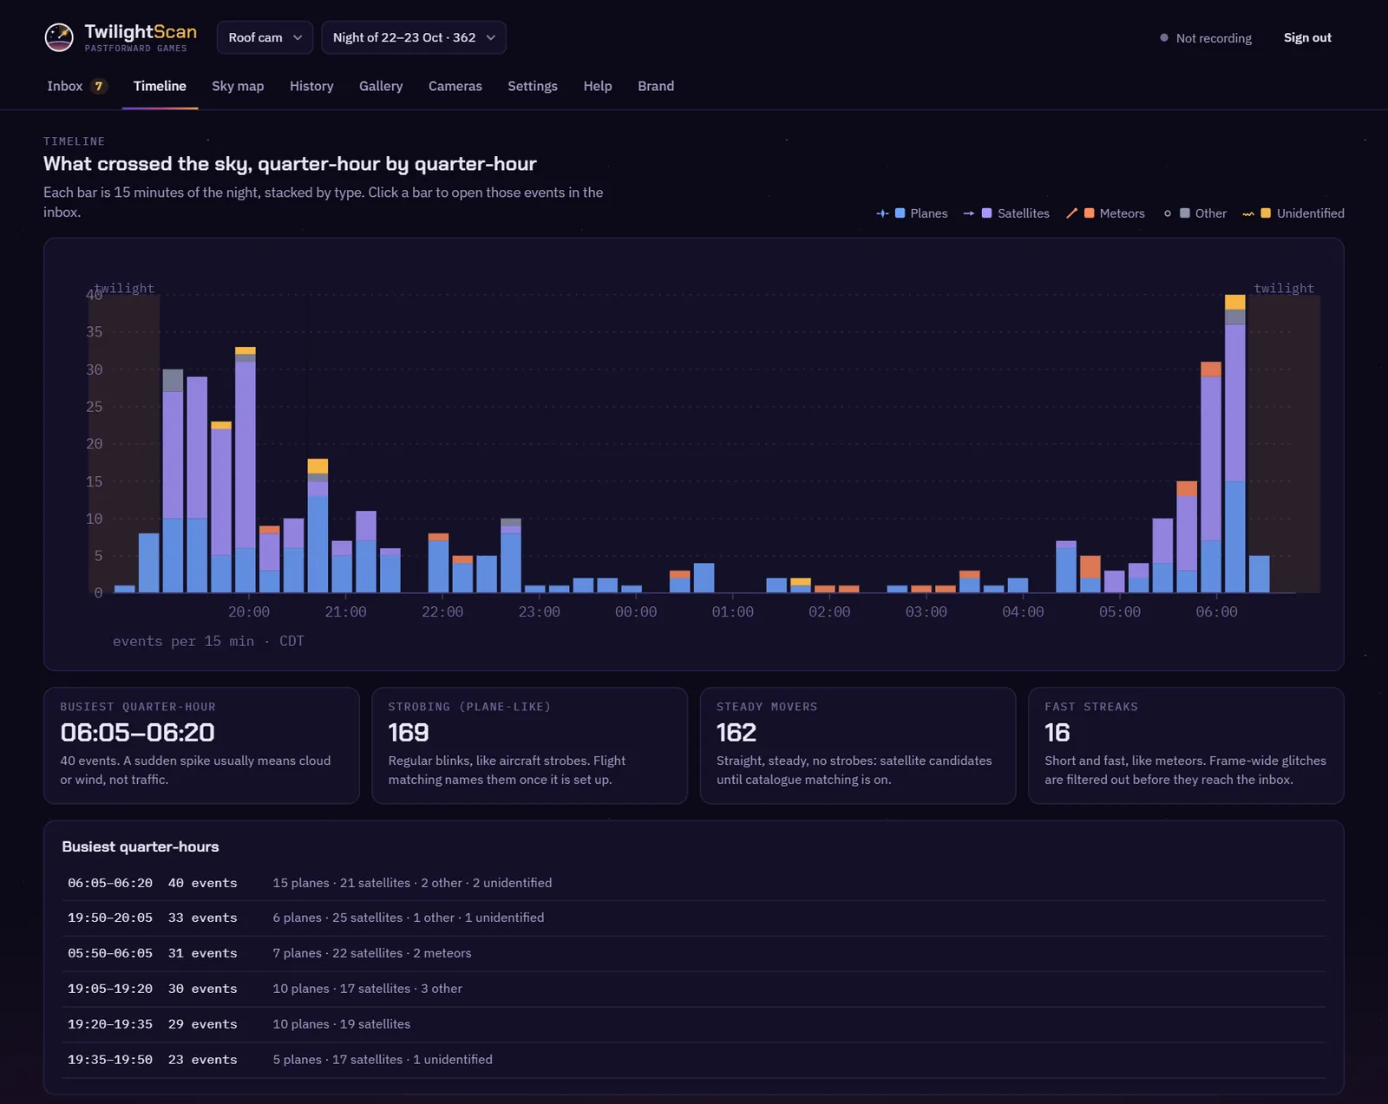Open the 19:50–20:05 row with 33 events
1388x1104 pixels.
(694, 918)
